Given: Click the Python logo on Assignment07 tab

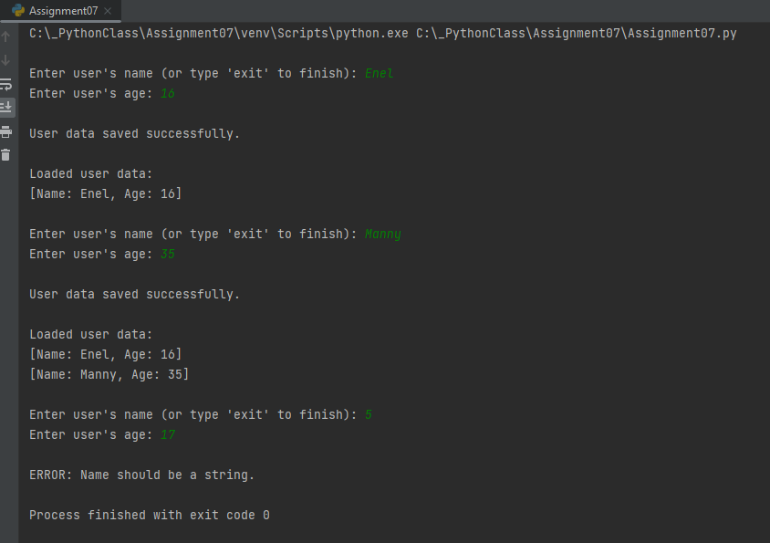Looking at the screenshot, I should coord(18,10).
